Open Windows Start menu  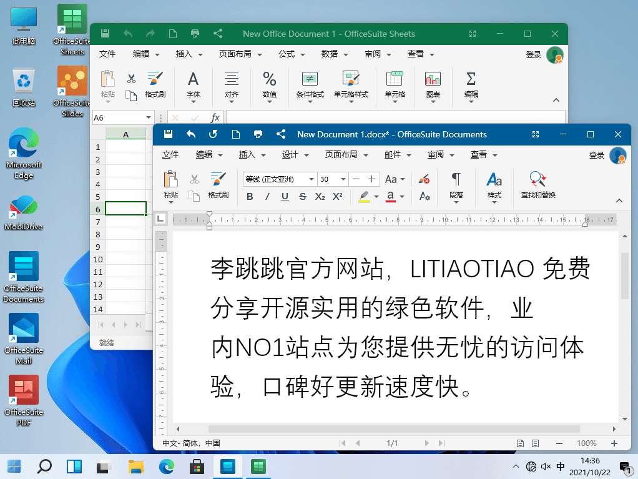14,467
